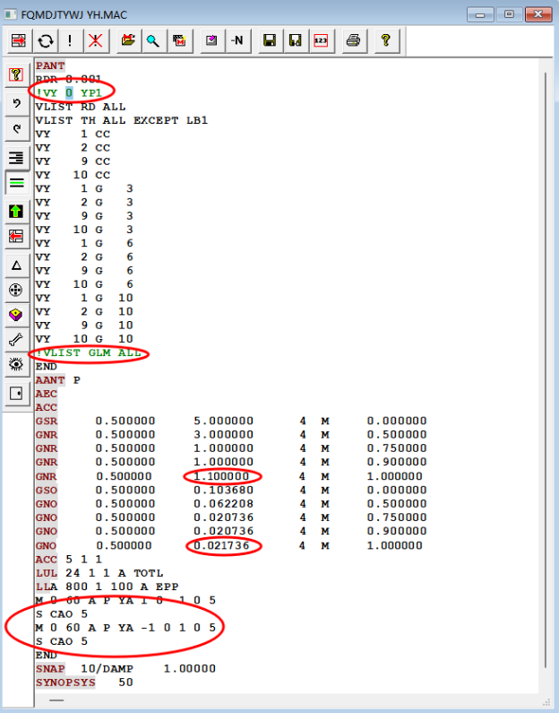Open a macro with the folder icon
The image size is (559, 713).
tap(128, 41)
